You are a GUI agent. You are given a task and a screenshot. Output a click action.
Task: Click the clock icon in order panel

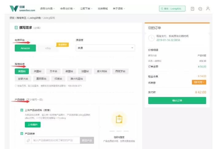[x=151, y=38]
